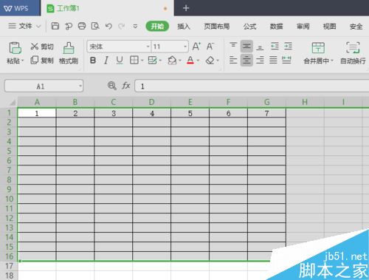This screenshot has width=369, height=280.
Task: Switch to the 视图 tab
Action: (x=329, y=26)
